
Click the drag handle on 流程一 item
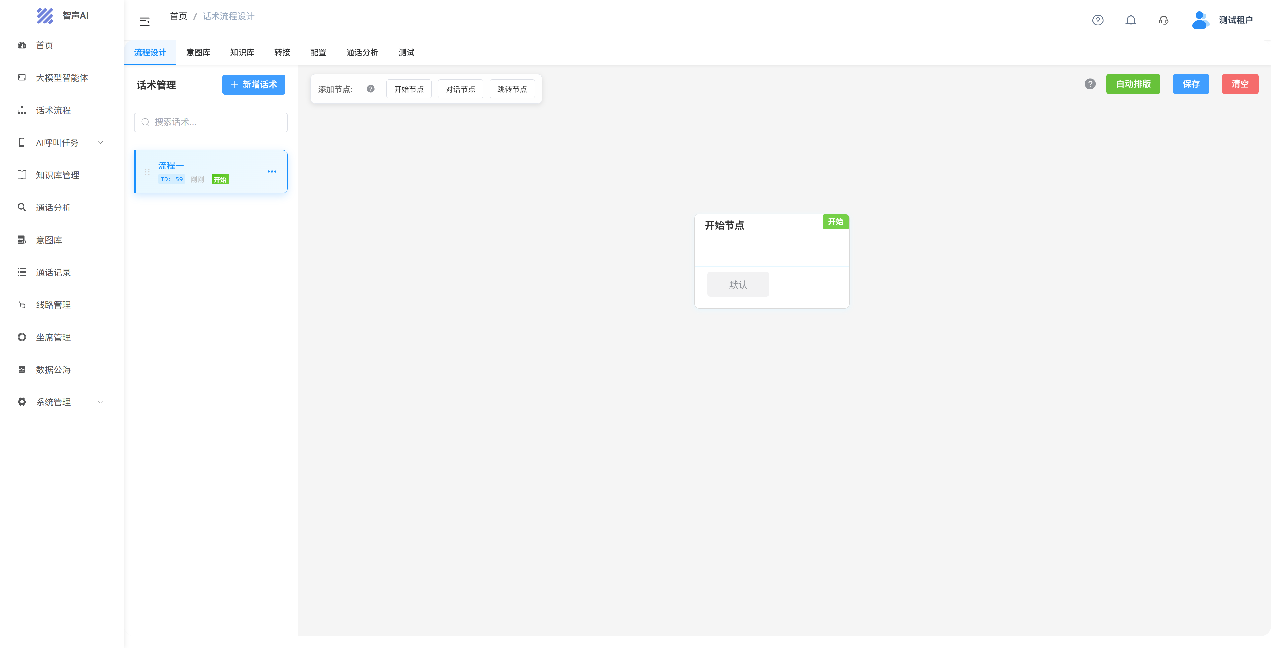point(147,172)
